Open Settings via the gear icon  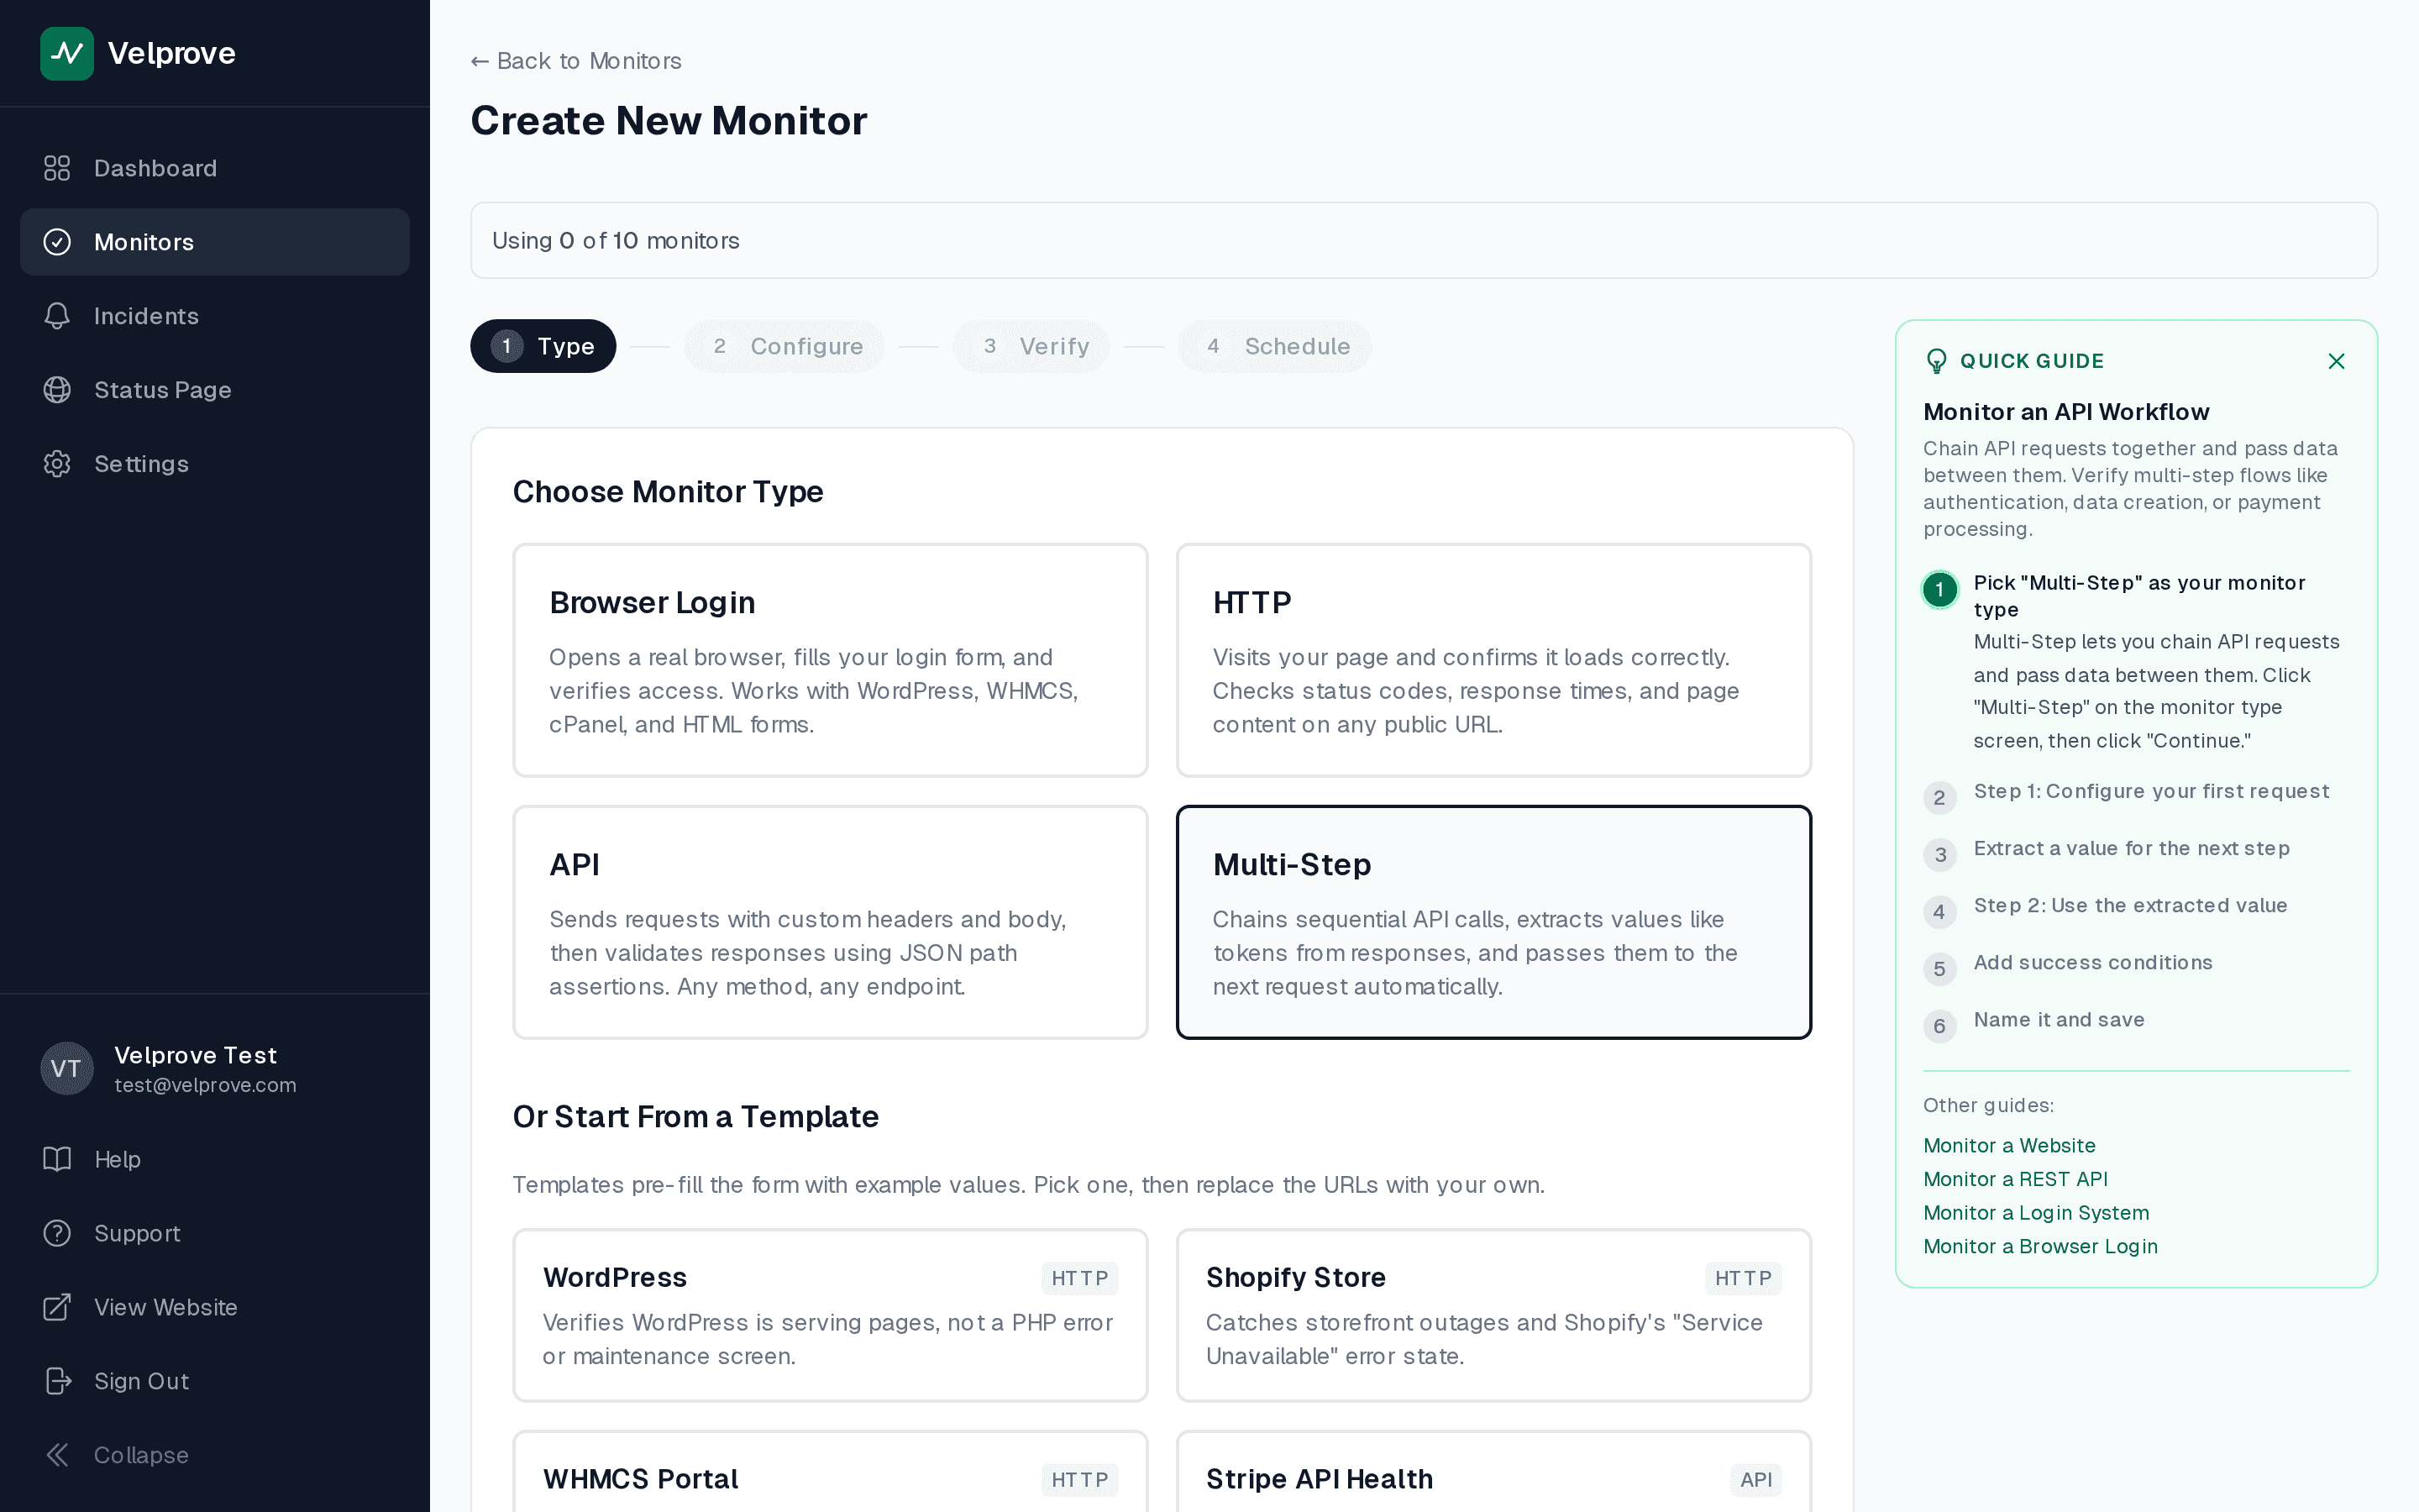57,464
